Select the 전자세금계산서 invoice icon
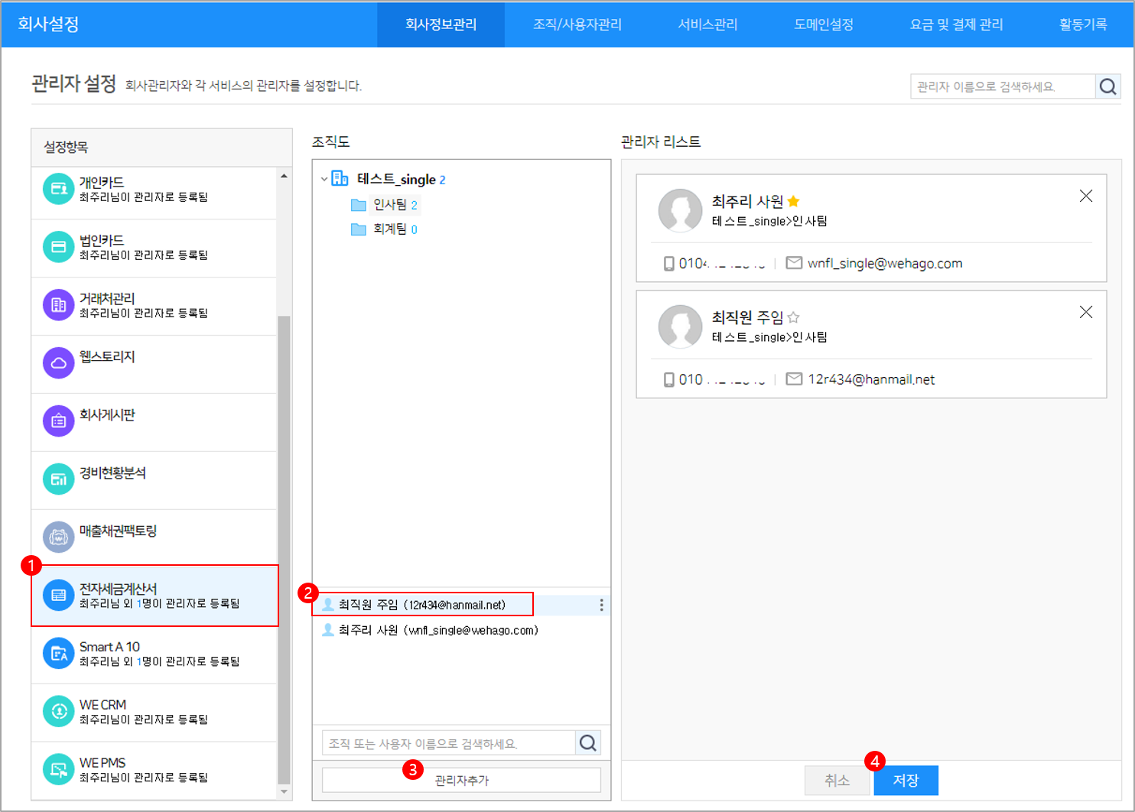 point(58,596)
